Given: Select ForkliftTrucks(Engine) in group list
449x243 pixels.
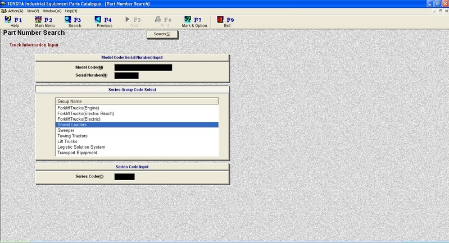Looking at the screenshot, I should (x=137, y=108).
